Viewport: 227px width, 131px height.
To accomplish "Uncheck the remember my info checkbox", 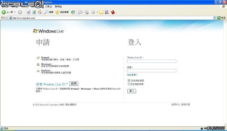I will point(129,80).
